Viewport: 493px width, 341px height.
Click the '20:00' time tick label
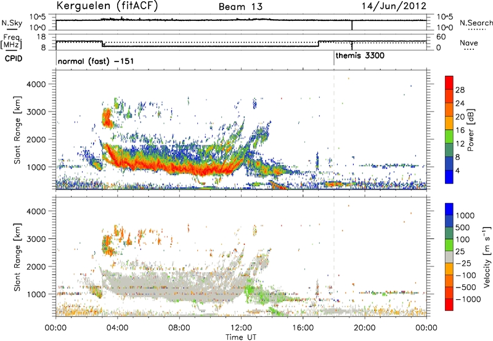point(365,328)
